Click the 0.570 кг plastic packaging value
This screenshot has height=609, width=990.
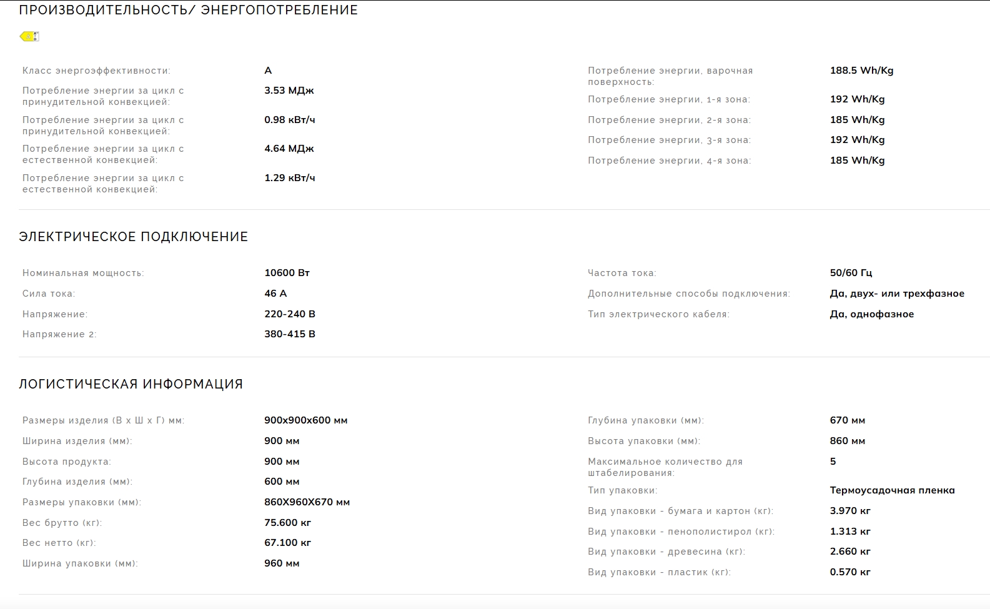[x=849, y=572]
